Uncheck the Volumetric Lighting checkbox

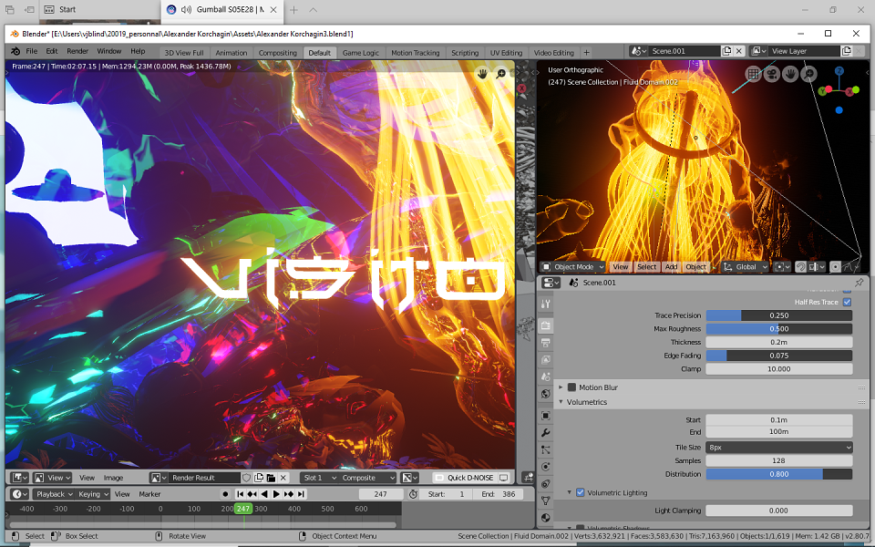coord(580,492)
